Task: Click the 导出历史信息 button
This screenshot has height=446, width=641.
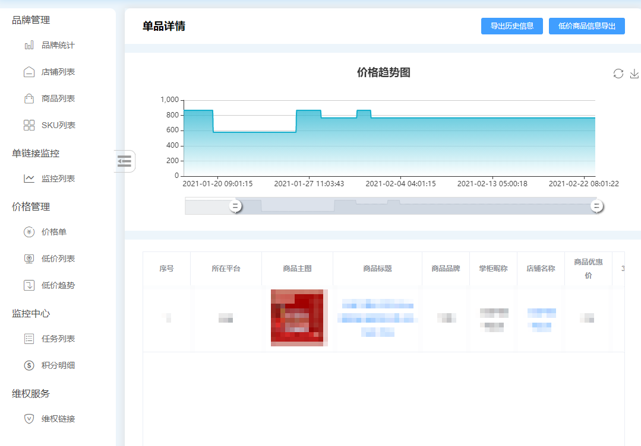Action: pyautogui.click(x=511, y=26)
